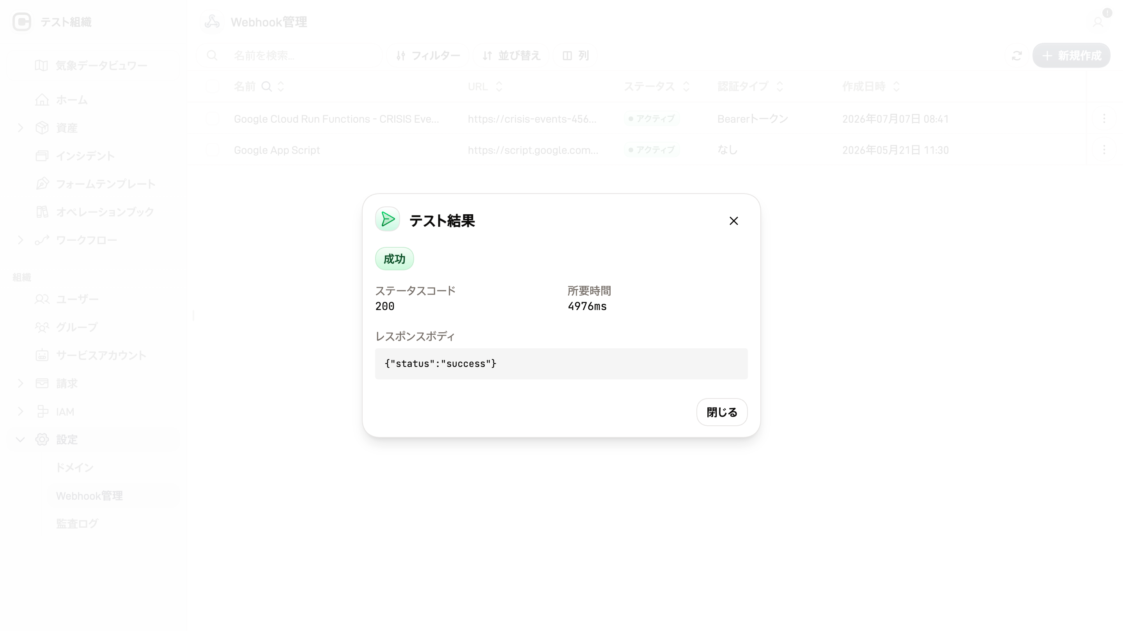Click the 設定 gear icon
Screen dimensions: 1123x631
pos(42,439)
